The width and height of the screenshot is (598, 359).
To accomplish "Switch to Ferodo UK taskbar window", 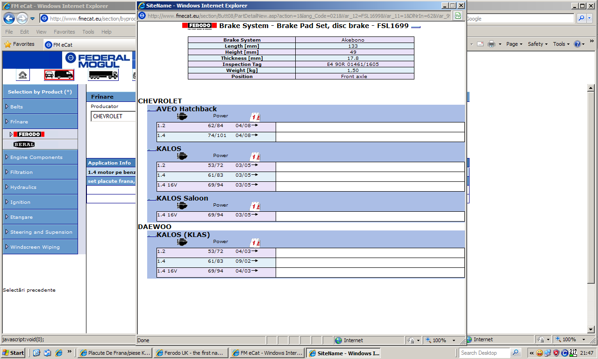I will pos(191,353).
